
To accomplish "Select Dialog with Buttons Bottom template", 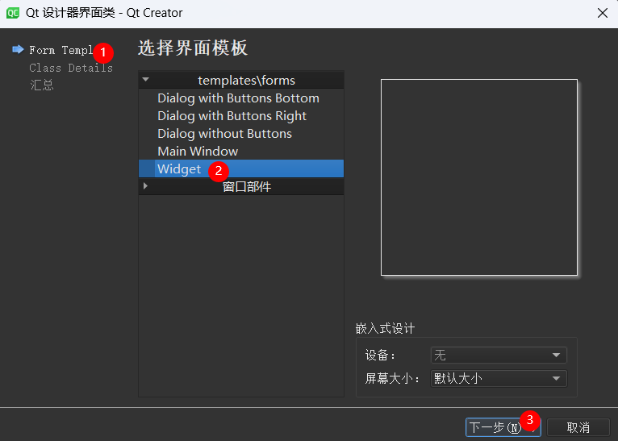I will 238,98.
